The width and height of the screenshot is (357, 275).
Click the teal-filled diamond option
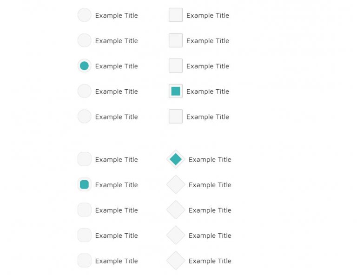coord(176,159)
